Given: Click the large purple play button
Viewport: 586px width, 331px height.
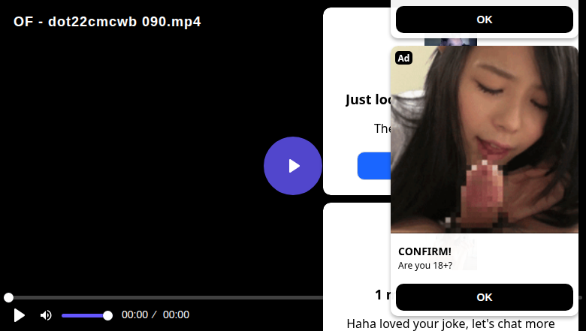Looking at the screenshot, I should (293, 166).
